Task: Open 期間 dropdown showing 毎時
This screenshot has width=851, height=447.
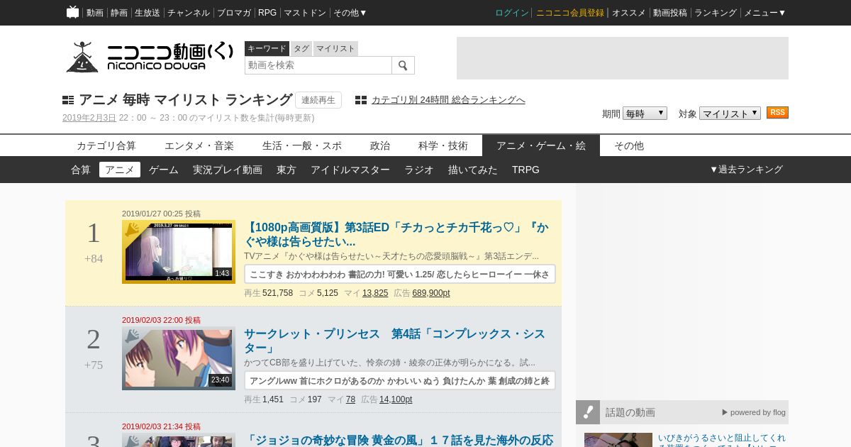Action: tap(645, 113)
